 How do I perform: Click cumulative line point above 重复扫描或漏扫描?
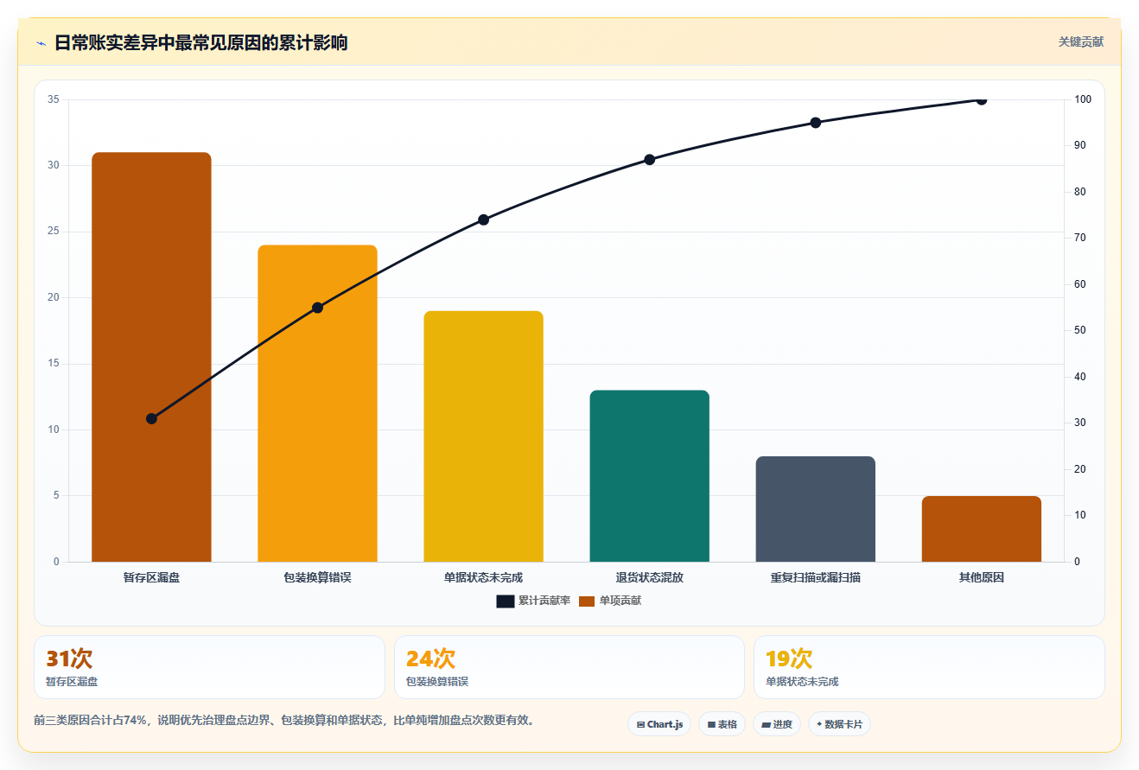(816, 123)
